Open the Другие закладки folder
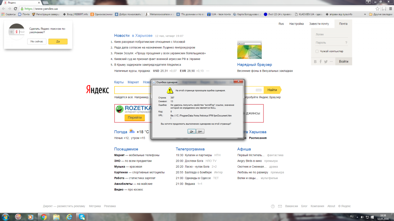This screenshot has width=394, height=221. (x=381, y=14)
